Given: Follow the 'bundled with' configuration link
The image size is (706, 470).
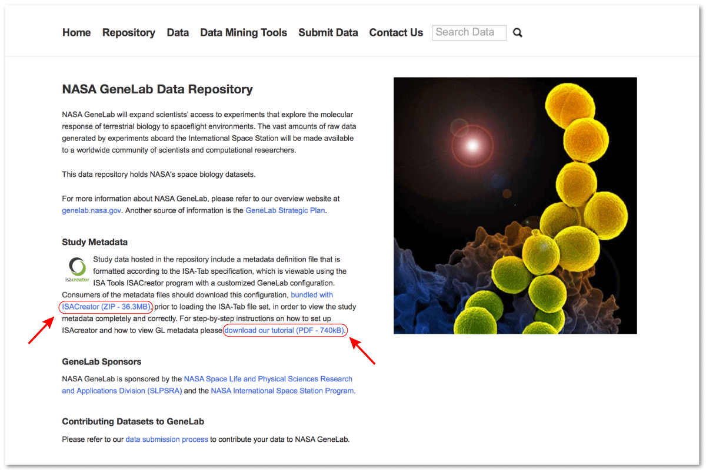Looking at the screenshot, I should (312, 294).
